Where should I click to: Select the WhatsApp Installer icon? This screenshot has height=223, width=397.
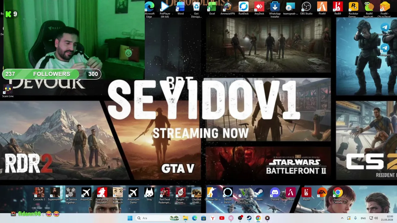click(275, 9)
